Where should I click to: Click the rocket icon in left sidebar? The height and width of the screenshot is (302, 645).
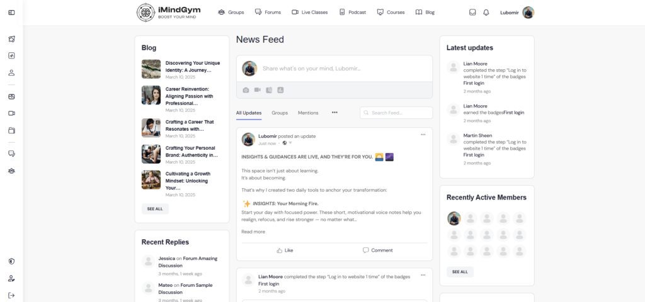tap(11, 39)
